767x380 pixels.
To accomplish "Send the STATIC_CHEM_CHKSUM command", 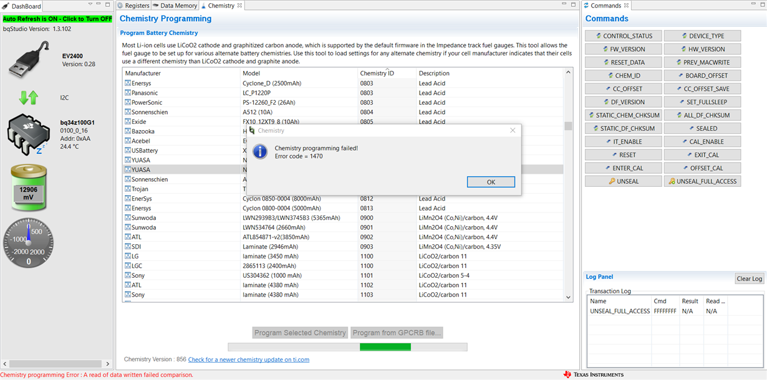I will (623, 115).
